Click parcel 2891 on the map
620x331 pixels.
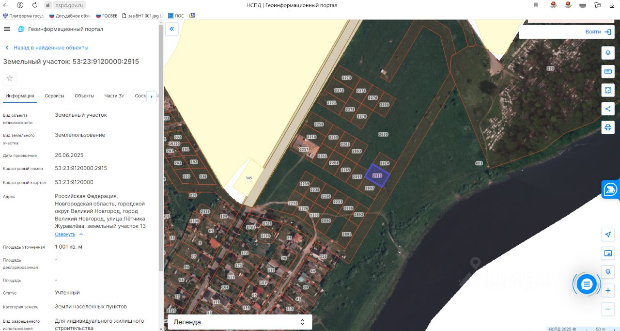(346, 234)
